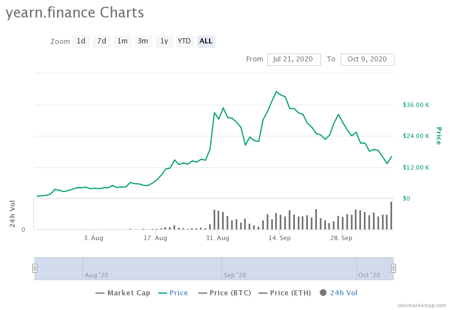Show the Price (BTC) series

tap(222, 293)
